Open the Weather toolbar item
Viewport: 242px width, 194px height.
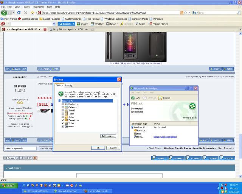[x=97, y=24]
